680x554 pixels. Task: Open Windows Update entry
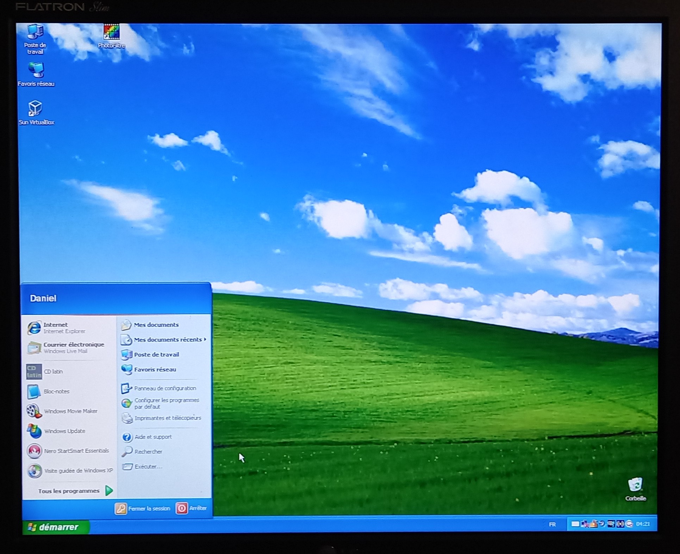64,431
